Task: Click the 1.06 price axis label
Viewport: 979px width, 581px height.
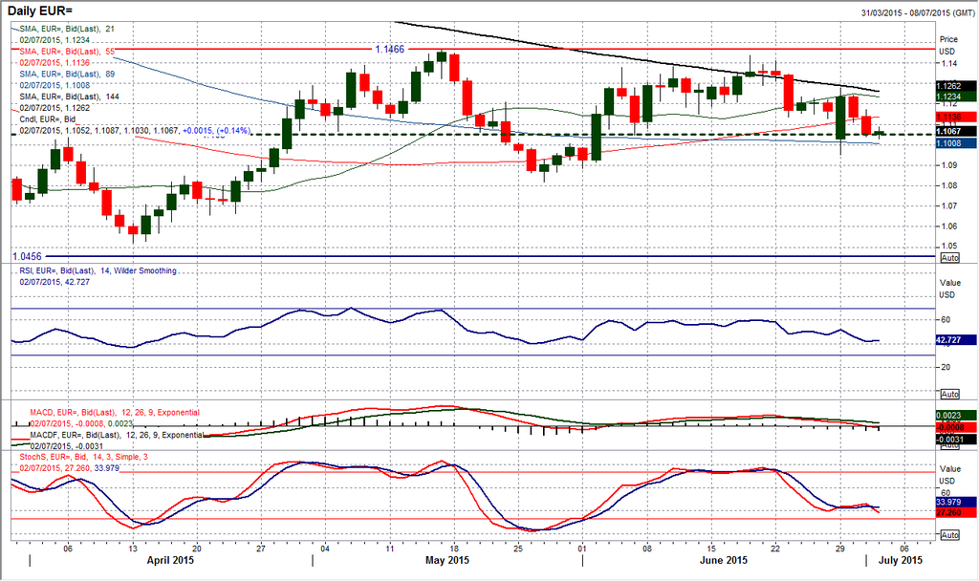Action: (x=947, y=226)
